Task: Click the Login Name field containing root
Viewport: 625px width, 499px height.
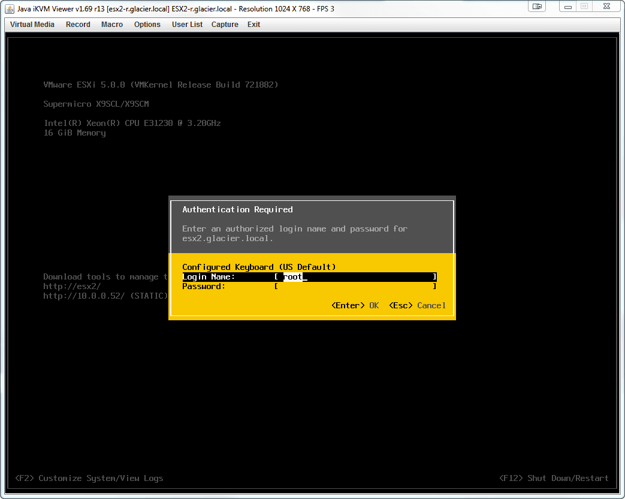Action: [355, 277]
